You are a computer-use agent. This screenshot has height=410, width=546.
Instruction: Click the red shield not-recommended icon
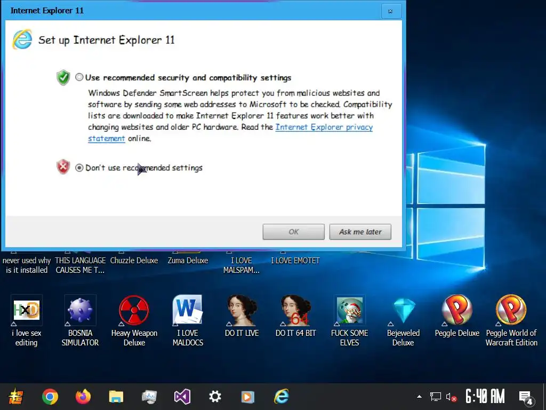coord(63,167)
